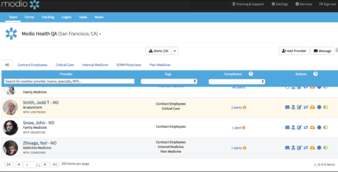Open Snow, John provider link
This screenshot has width=338, height=172.
coord(34,123)
